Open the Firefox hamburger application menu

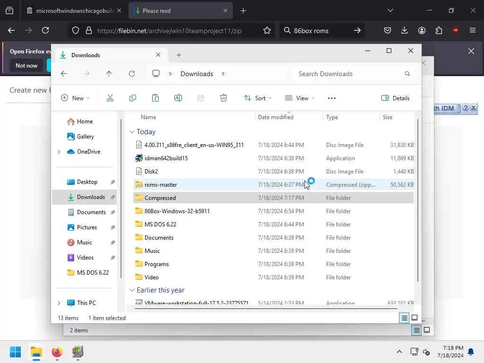click(x=473, y=30)
